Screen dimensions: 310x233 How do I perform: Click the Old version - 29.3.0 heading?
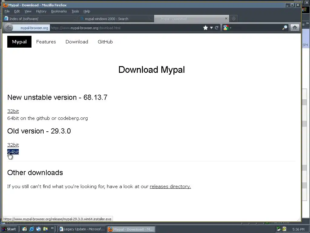39,131
